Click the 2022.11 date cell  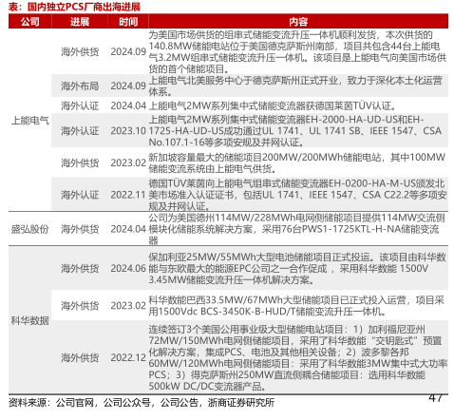pos(128,195)
